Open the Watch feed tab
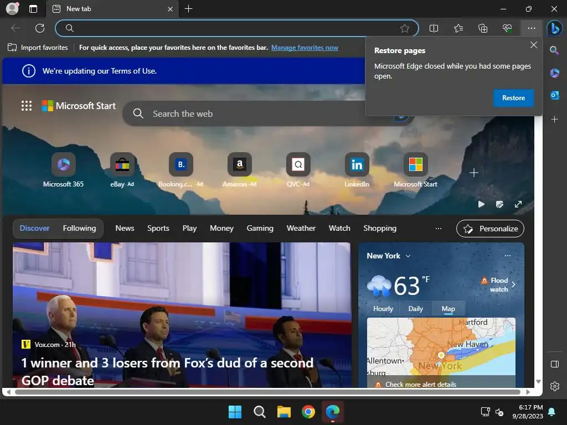567x425 pixels. [339, 228]
